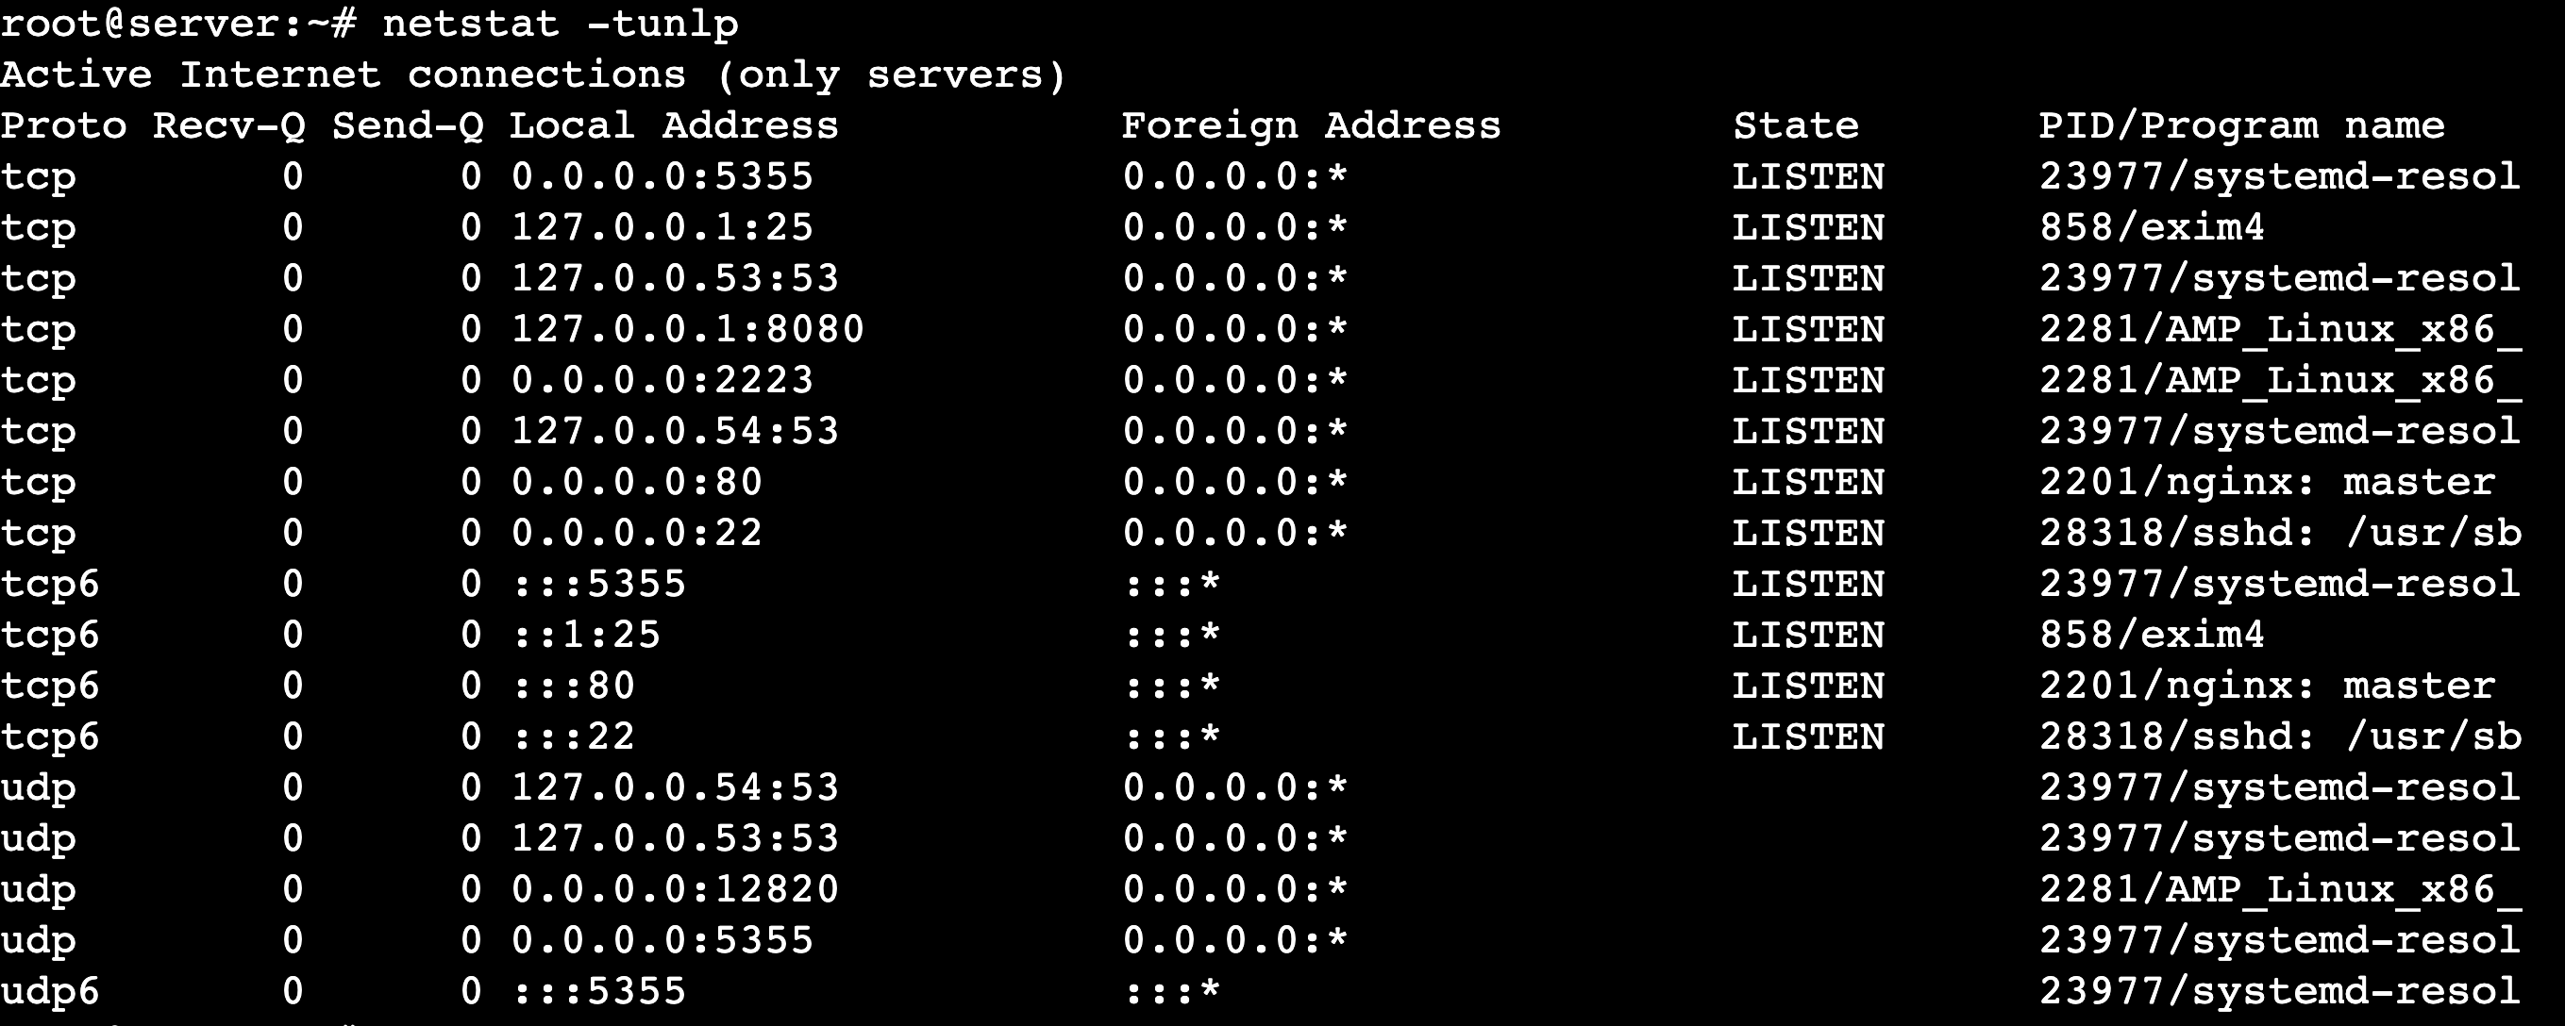Click local address 0.0.0.0:2223

coord(662,380)
